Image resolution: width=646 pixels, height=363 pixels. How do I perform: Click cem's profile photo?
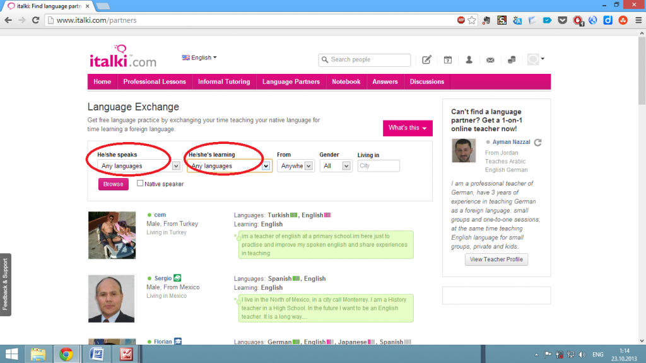pos(112,235)
